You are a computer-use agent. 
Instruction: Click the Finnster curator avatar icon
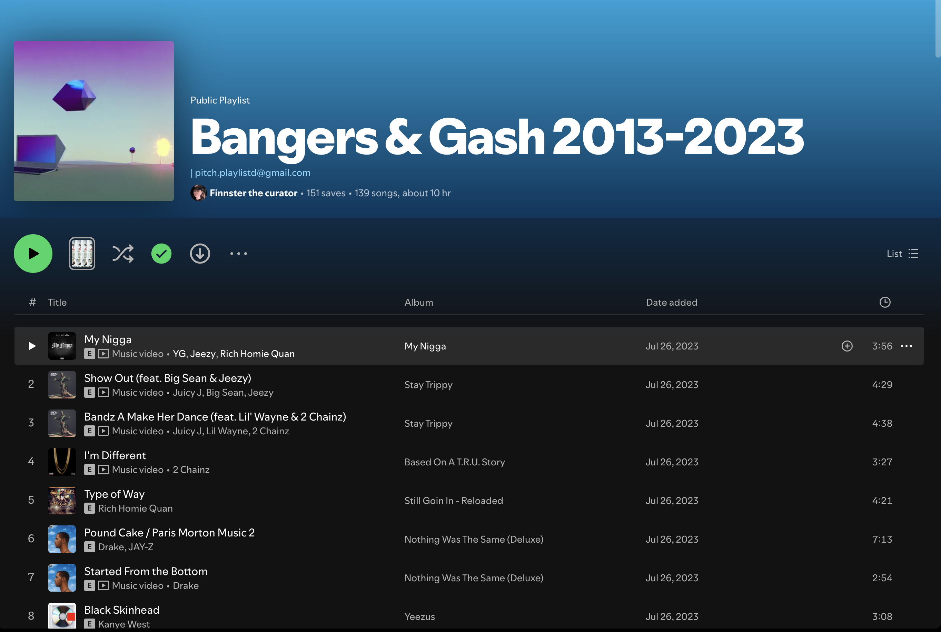click(198, 193)
